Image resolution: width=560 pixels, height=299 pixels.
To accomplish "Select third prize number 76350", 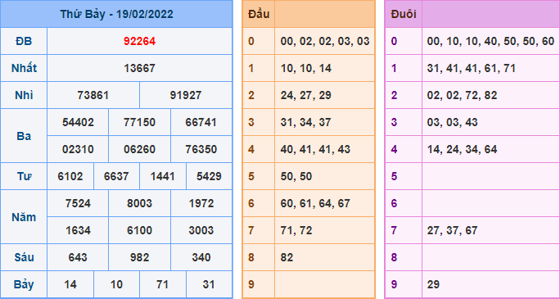I will pyautogui.click(x=201, y=149).
